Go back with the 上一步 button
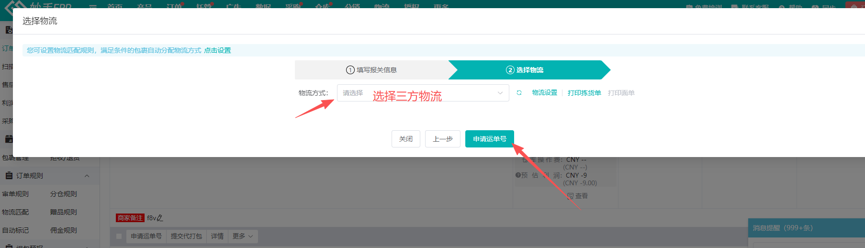The image size is (865, 248). (x=443, y=139)
